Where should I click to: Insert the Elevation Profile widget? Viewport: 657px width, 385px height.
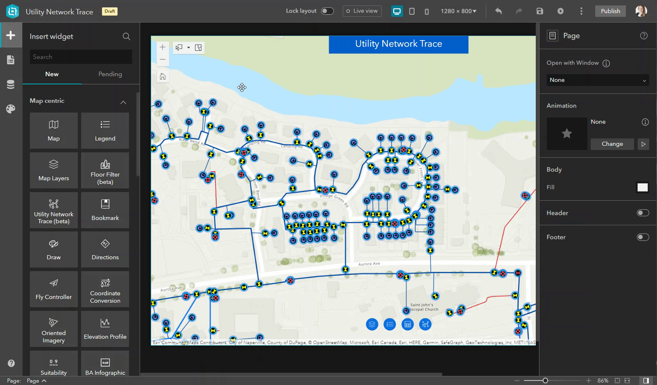coord(105,328)
